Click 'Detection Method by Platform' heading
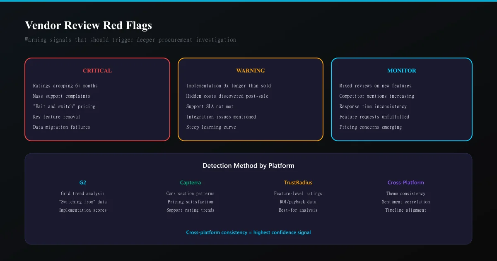The height and width of the screenshot is (261, 497). point(248,166)
